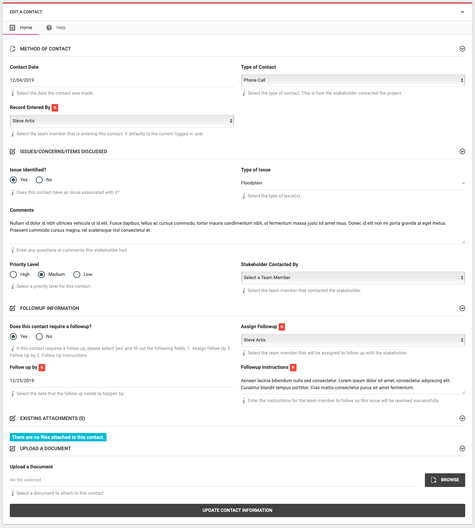Collapse the Method of Contact section chevron
Image resolution: width=475 pixels, height=528 pixels.
pyautogui.click(x=462, y=49)
